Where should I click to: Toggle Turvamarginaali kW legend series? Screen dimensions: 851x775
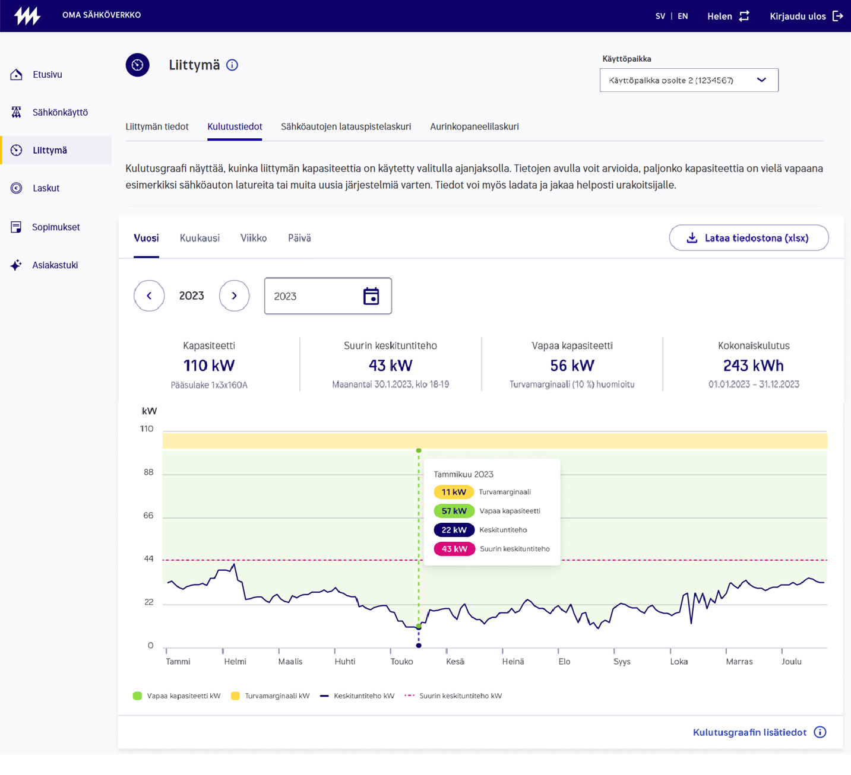point(270,696)
